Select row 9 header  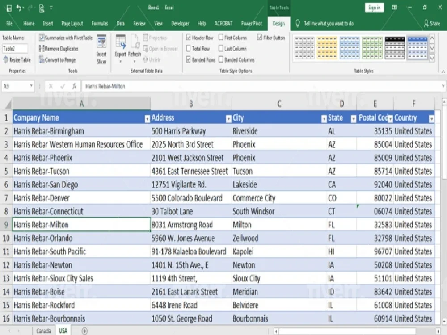(6, 225)
